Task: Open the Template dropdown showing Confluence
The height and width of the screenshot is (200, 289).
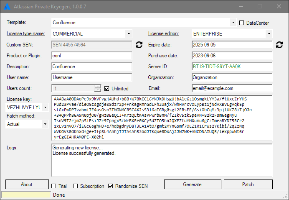Action: [233, 23]
